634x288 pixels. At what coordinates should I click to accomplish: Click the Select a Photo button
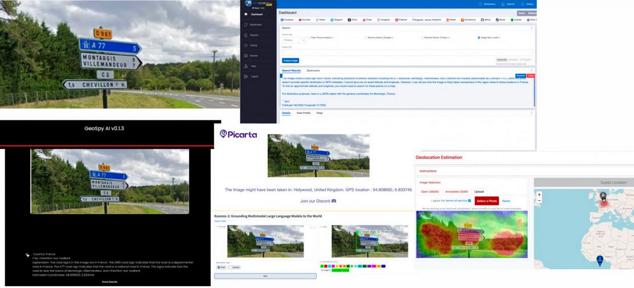(487, 201)
